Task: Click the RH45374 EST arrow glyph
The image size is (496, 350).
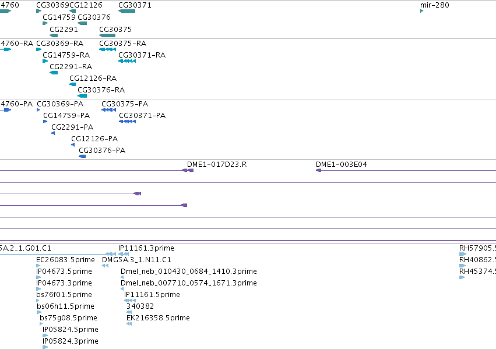Action: point(462,277)
